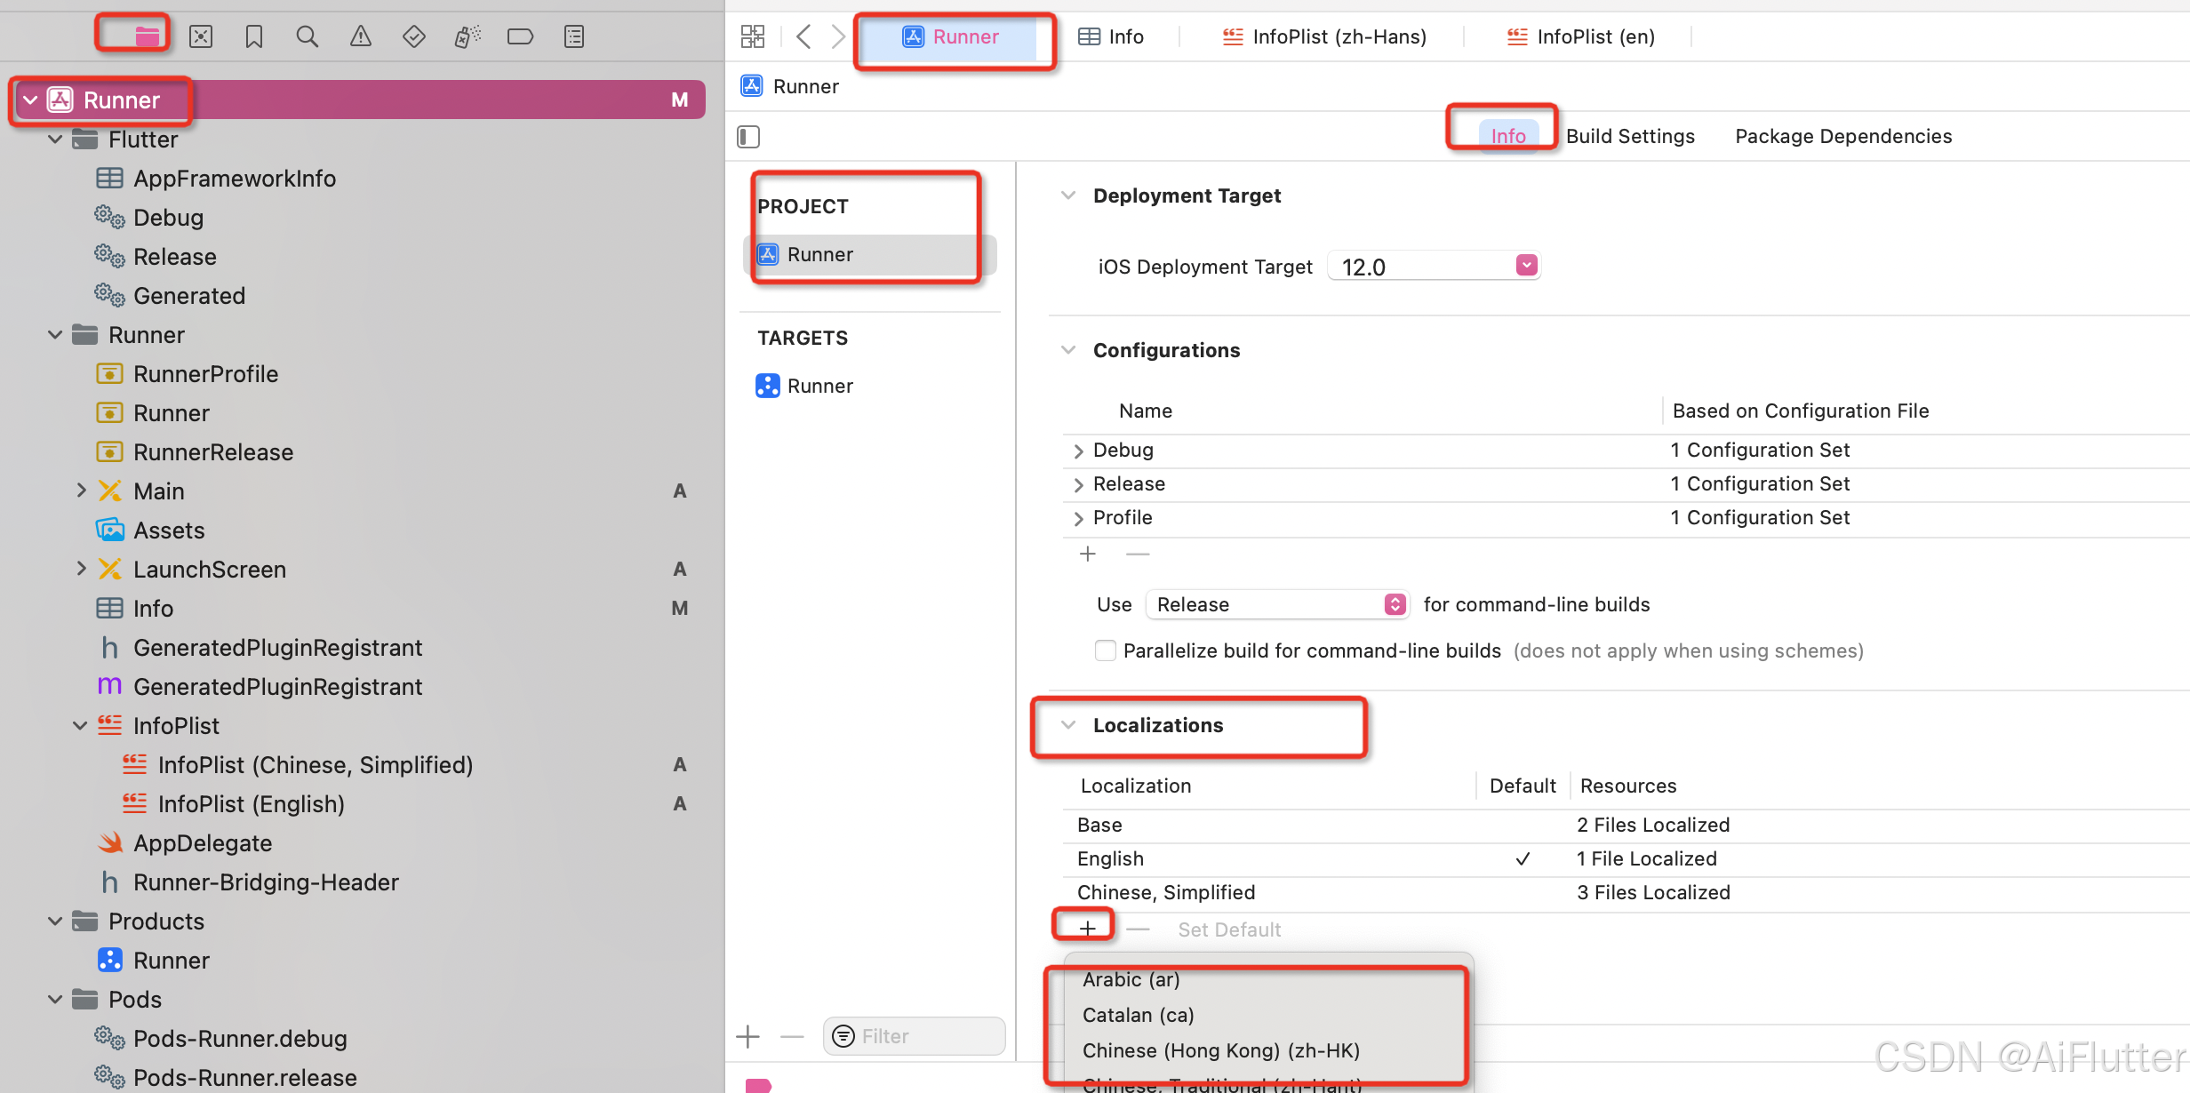The image size is (2190, 1093).
Task: Open the Source Control navigator icon
Action: (201, 36)
